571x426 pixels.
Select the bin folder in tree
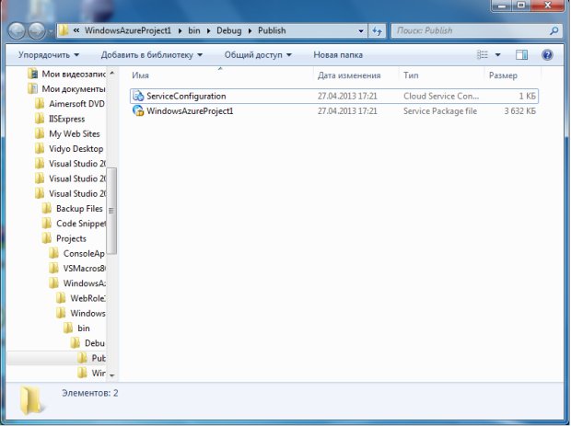(x=84, y=328)
